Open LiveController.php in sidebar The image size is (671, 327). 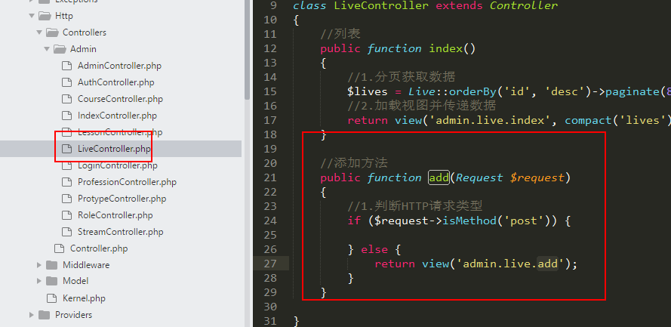[x=113, y=149]
